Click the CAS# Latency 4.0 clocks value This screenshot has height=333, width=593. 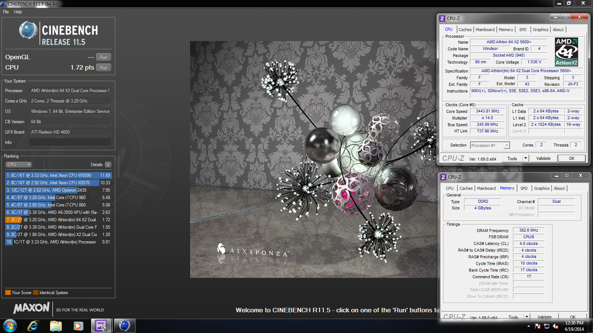tap(529, 243)
